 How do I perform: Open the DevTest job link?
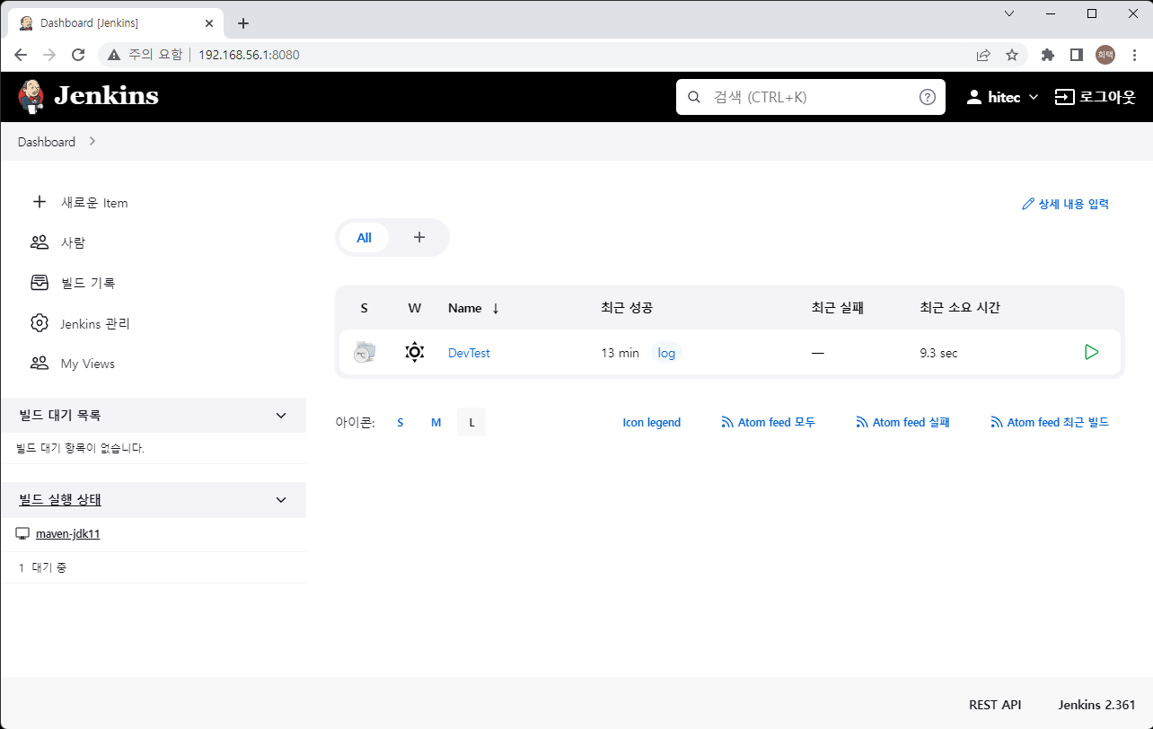click(x=469, y=353)
